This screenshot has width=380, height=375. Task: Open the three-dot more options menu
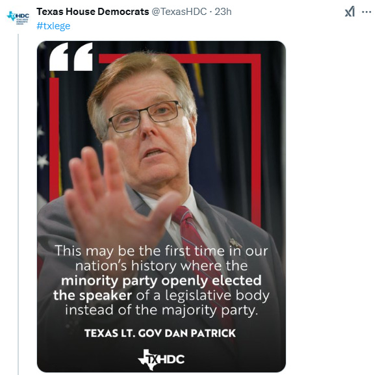tap(366, 12)
